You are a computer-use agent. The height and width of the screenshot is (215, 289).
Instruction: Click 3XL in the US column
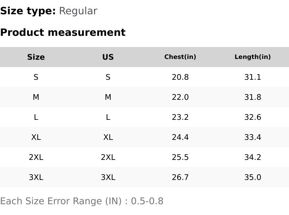(x=108, y=177)
